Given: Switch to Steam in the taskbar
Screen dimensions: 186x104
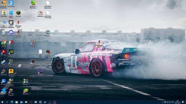Looking at the screenshot, I should point(45,102).
